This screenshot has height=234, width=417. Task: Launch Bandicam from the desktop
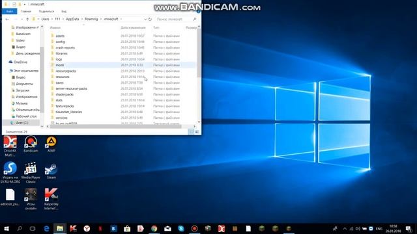click(31, 144)
